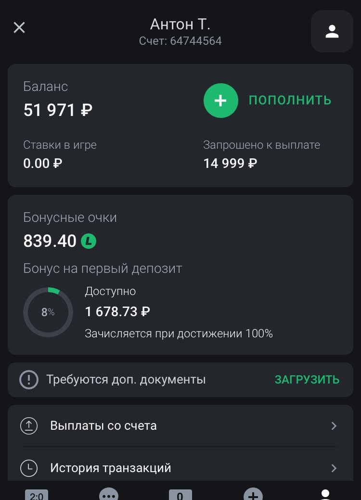This screenshot has width=361, height=500.
Task: Tap the balance amount 51 971 ₽
Action: tap(58, 111)
